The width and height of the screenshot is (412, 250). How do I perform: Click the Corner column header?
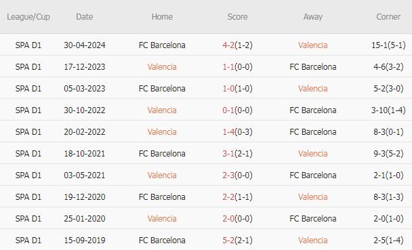388,17
